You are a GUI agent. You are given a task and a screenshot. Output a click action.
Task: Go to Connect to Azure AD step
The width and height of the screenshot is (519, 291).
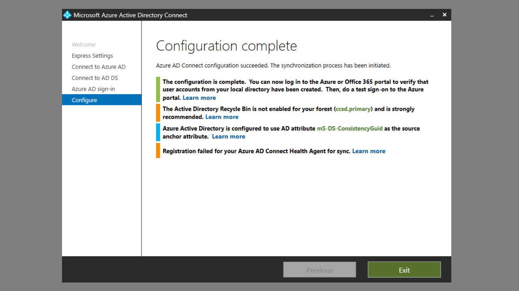(x=99, y=67)
